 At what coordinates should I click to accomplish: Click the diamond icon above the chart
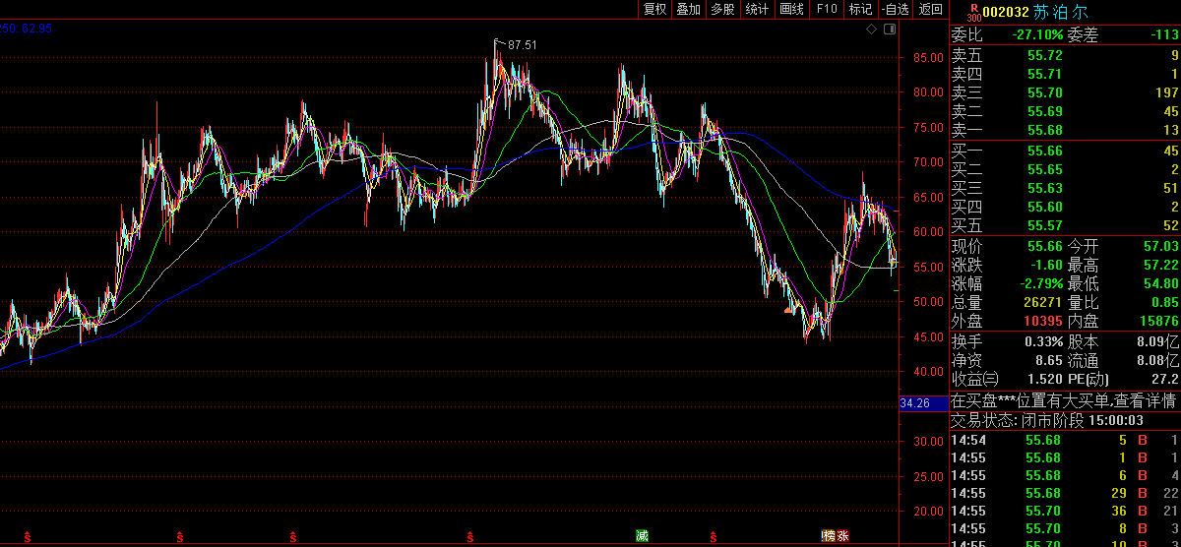[x=871, y=30]
